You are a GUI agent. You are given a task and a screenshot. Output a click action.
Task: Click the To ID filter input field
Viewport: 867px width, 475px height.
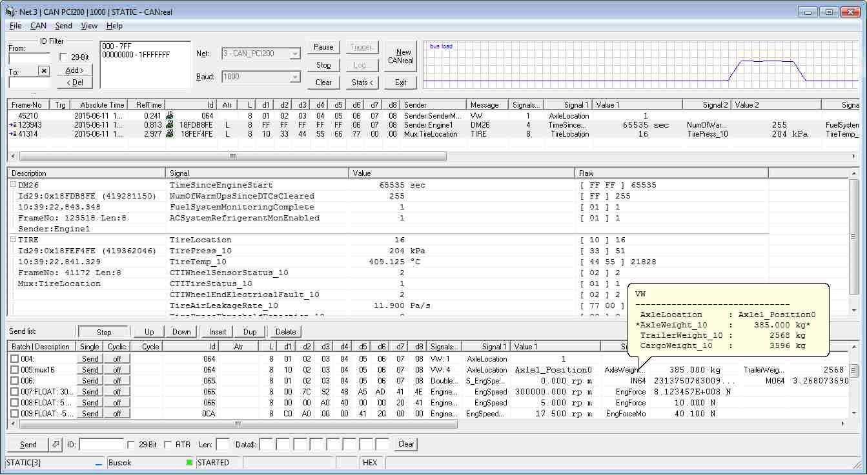tap(29, 82)
